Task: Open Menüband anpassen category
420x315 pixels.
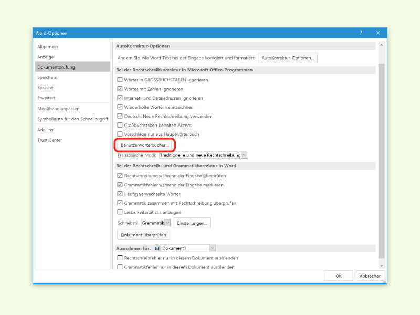Action: tap(72, 109)
